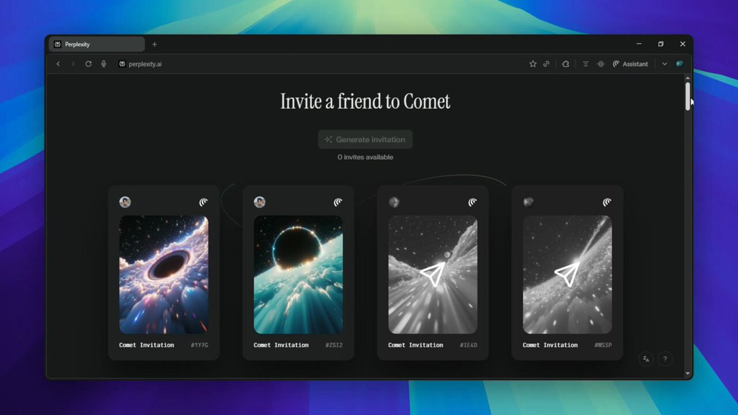
Task: Open the extensions puzzle icon
Action: (x=566, y=64)
